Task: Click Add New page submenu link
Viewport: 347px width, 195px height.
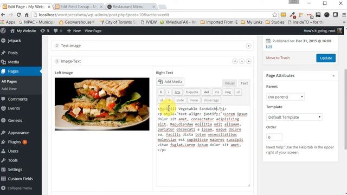Action: click(9, 89)
